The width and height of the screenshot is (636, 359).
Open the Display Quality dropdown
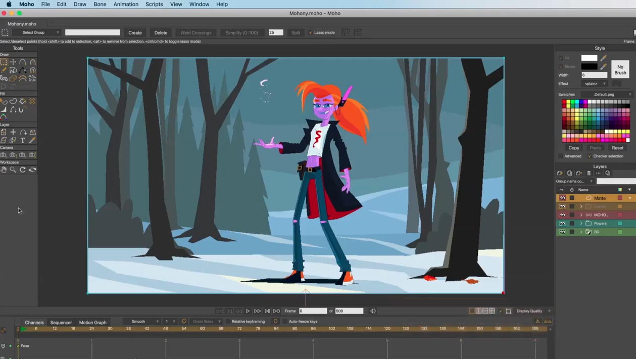click(x=533, y=311)
